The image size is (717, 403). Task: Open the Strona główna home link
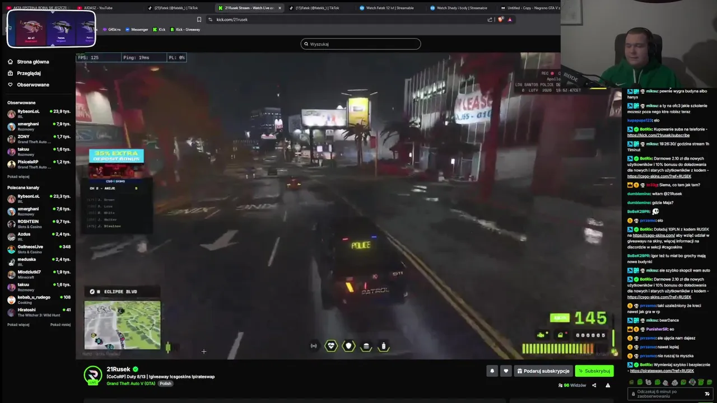point(28,62)
